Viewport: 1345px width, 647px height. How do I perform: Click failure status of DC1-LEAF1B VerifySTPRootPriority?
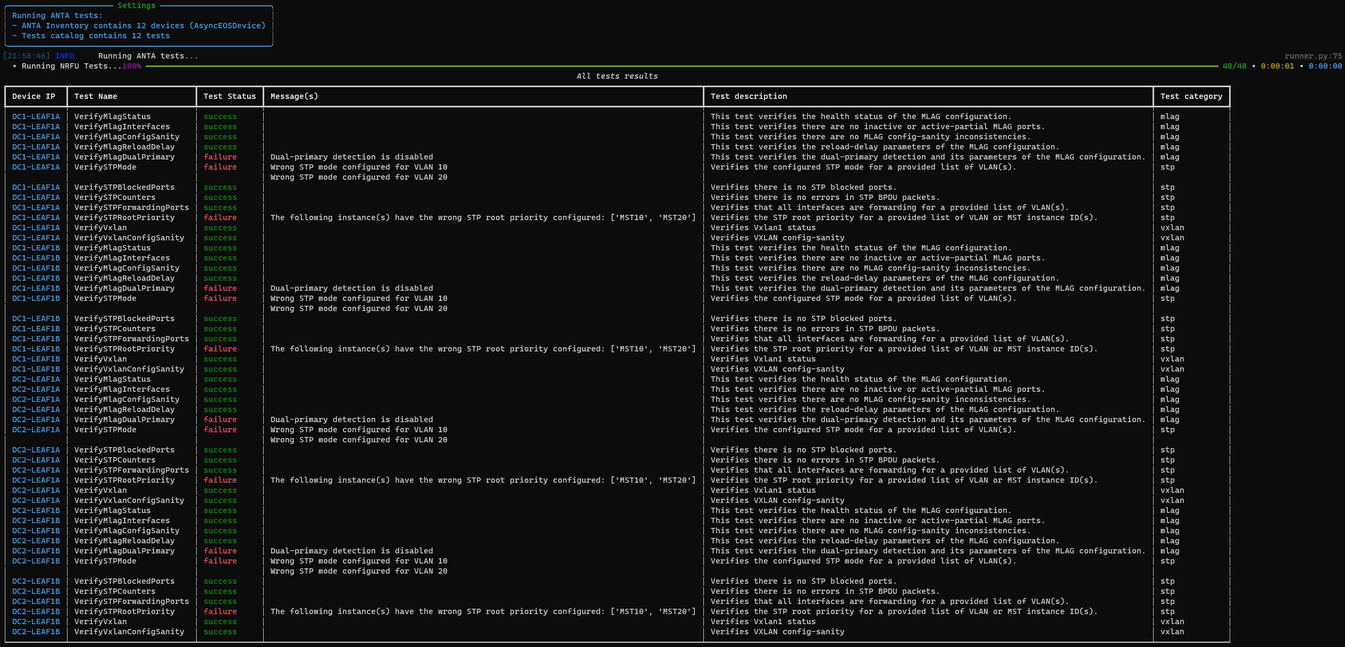(x=220, y=349)
